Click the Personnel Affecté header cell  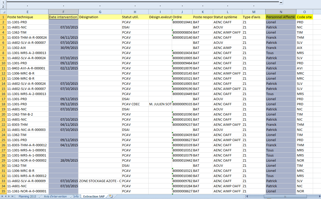[281, 17]
